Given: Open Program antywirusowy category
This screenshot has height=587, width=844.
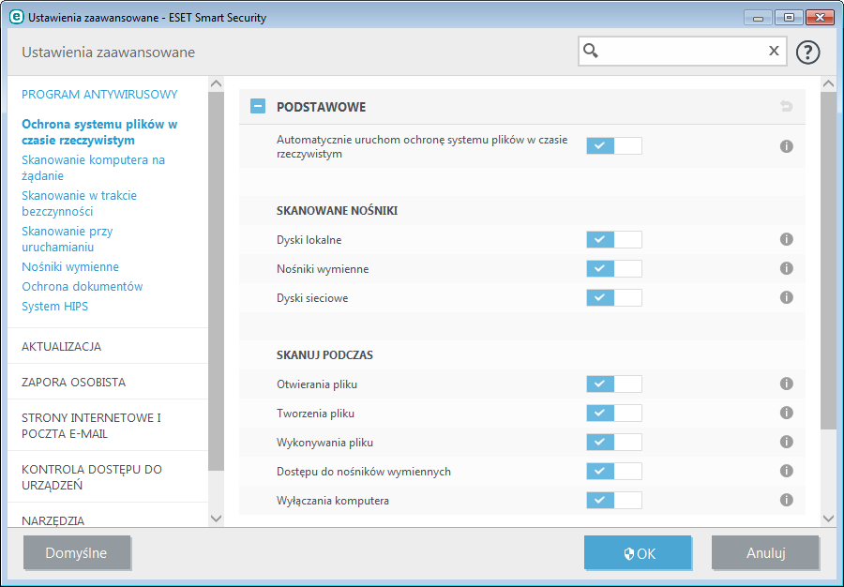Looking at the screenshot, I should (99, 94).
